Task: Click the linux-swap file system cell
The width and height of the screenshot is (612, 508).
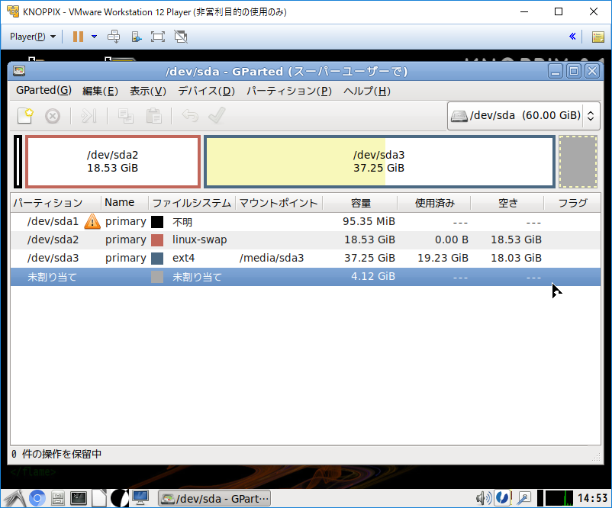Action: [x=199, y=240]
